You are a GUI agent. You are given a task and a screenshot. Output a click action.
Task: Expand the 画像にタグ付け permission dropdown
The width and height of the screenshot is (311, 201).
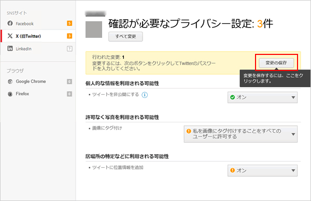241,134
